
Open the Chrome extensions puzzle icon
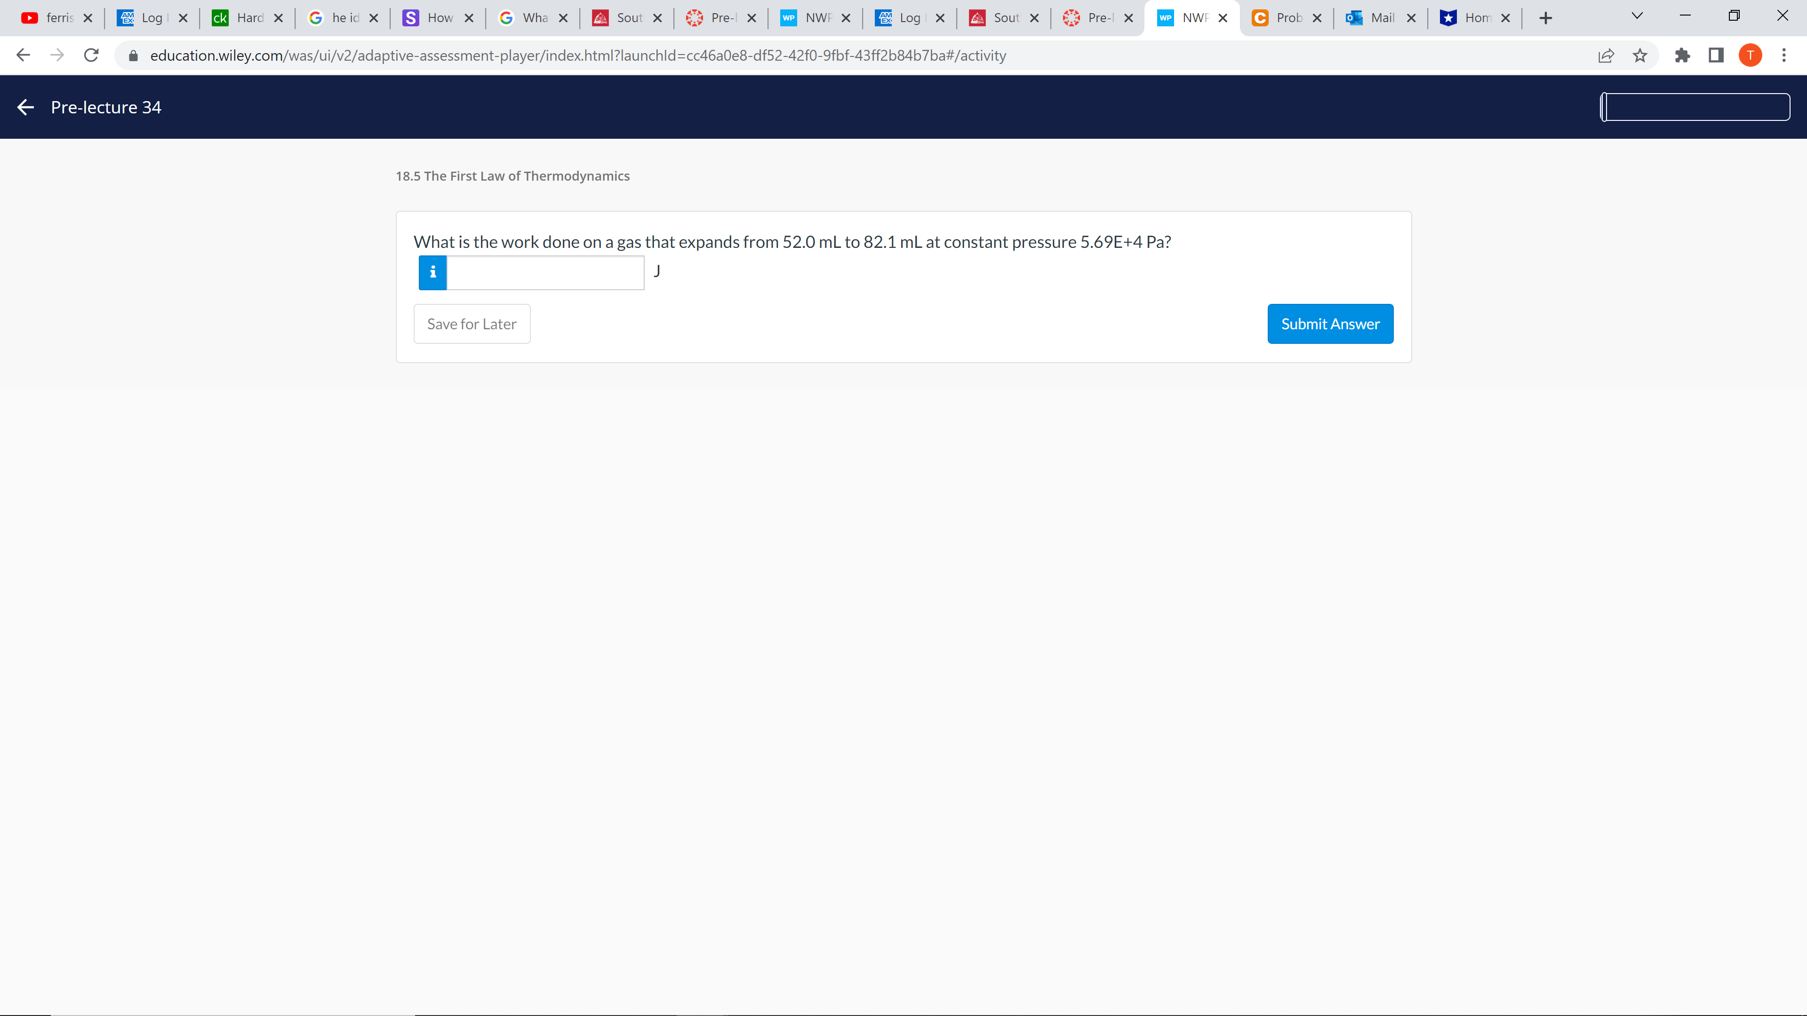tap(1682, 56)
